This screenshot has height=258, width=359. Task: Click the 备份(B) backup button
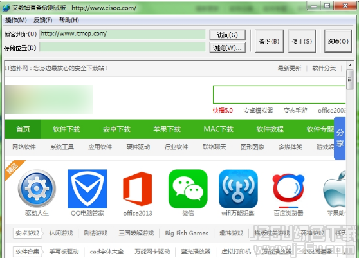pyautogui.click(x=269, y=41)
